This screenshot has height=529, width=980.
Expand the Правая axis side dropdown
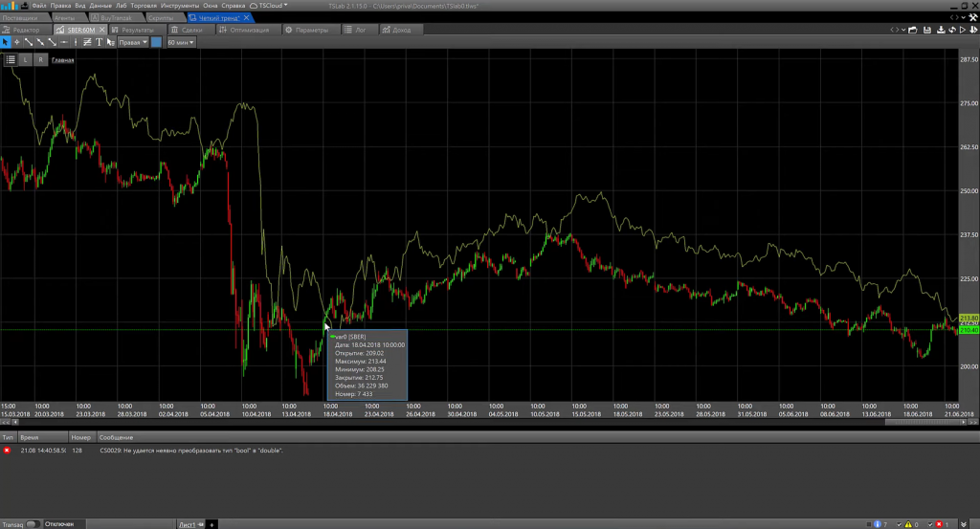pyautogui.click(x=133, y=42)
